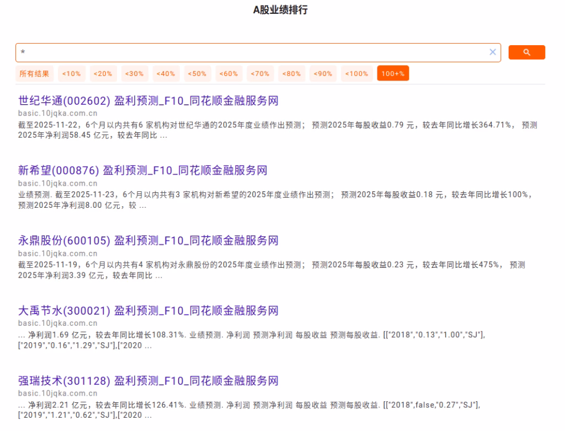Click the orange search magnifier button
This screenshot has width=565, height=431.
pyautogui.click(x=526, y=52)
